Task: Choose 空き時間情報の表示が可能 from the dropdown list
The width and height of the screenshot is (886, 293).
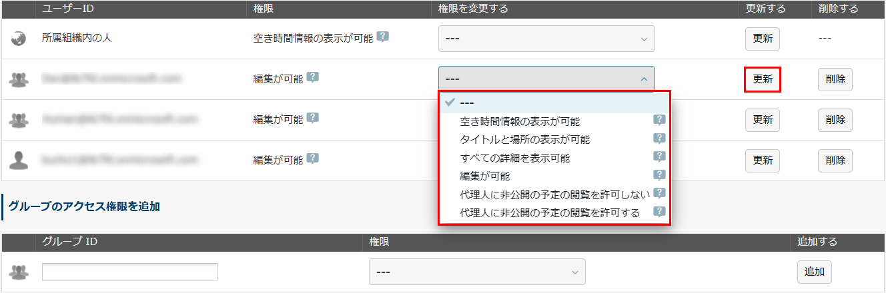Action: (554, 121)
